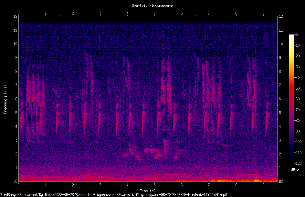The height and width of the screenshot is (197, 305).
Task: Click '5' on the left frequency axis
Action: (16, 113)
